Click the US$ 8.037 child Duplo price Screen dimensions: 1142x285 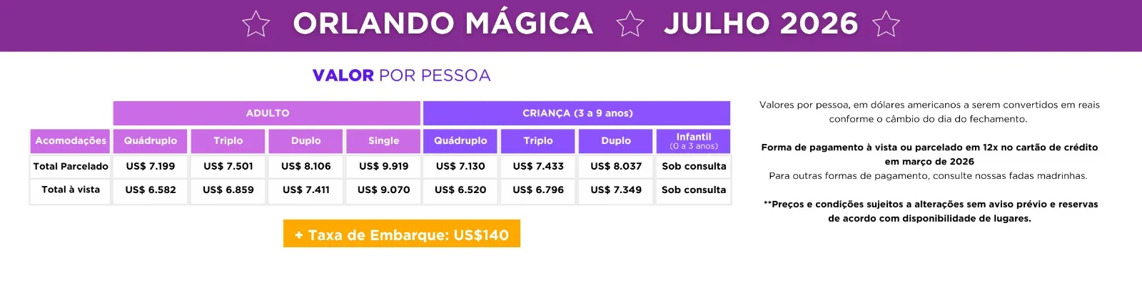coord(615,167)
